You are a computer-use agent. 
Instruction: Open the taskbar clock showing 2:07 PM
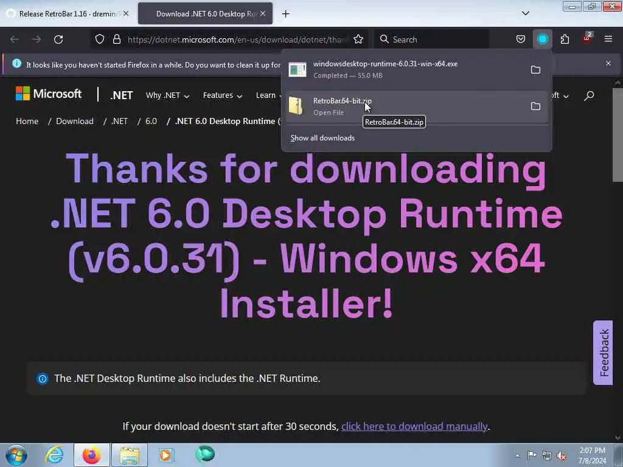(x=592, y=455)
